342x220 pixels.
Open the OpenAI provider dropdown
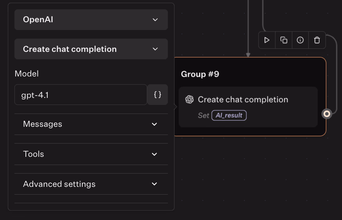tap(91, 20)
